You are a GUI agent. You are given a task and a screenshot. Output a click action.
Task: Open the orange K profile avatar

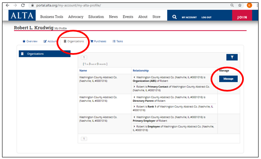[250, 5]
